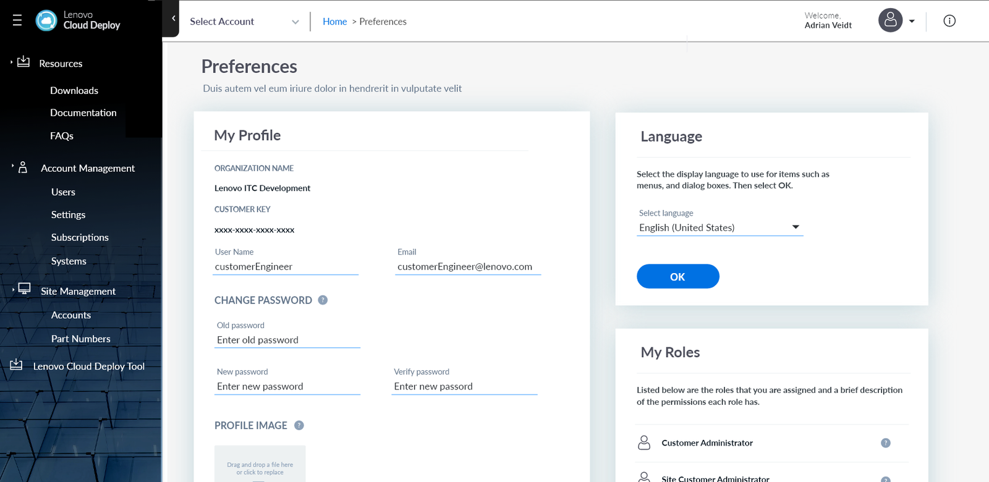Screen dimensions: 989x482
Task: Follow the Home breadcrumb link
Action: [x=334, y=22]
